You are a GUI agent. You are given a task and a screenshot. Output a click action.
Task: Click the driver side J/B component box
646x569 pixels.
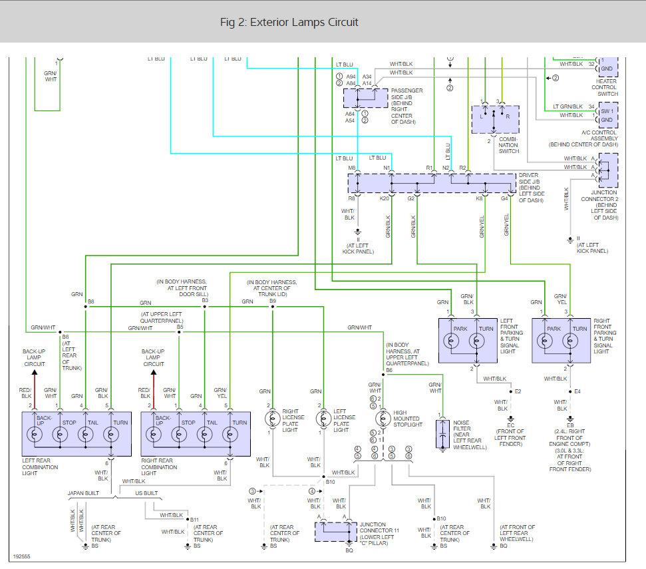tap(432, 183)
